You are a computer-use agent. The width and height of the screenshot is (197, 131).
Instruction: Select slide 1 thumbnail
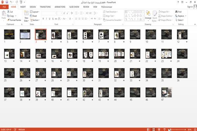(9, 34)
